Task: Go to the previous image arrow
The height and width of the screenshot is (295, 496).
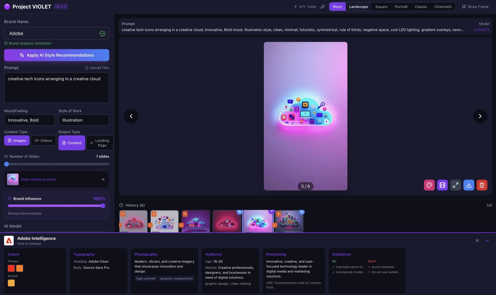Action: (x=131, y=116)
